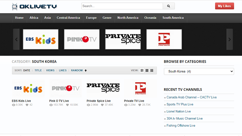Image resolution: width=242 pixels, height=136 pixels.
Task: Open EBS Kids Live logo in grid
Action: coord(28,88)
